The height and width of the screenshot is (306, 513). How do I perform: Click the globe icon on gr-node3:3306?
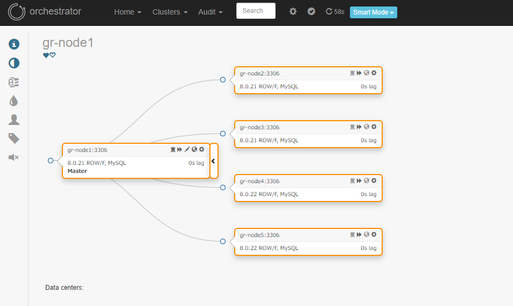367,127
